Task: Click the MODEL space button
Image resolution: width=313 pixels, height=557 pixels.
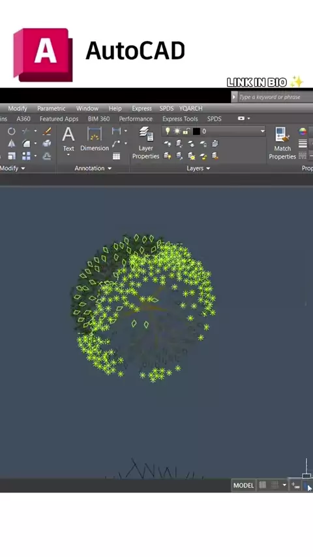Action: 243,485
